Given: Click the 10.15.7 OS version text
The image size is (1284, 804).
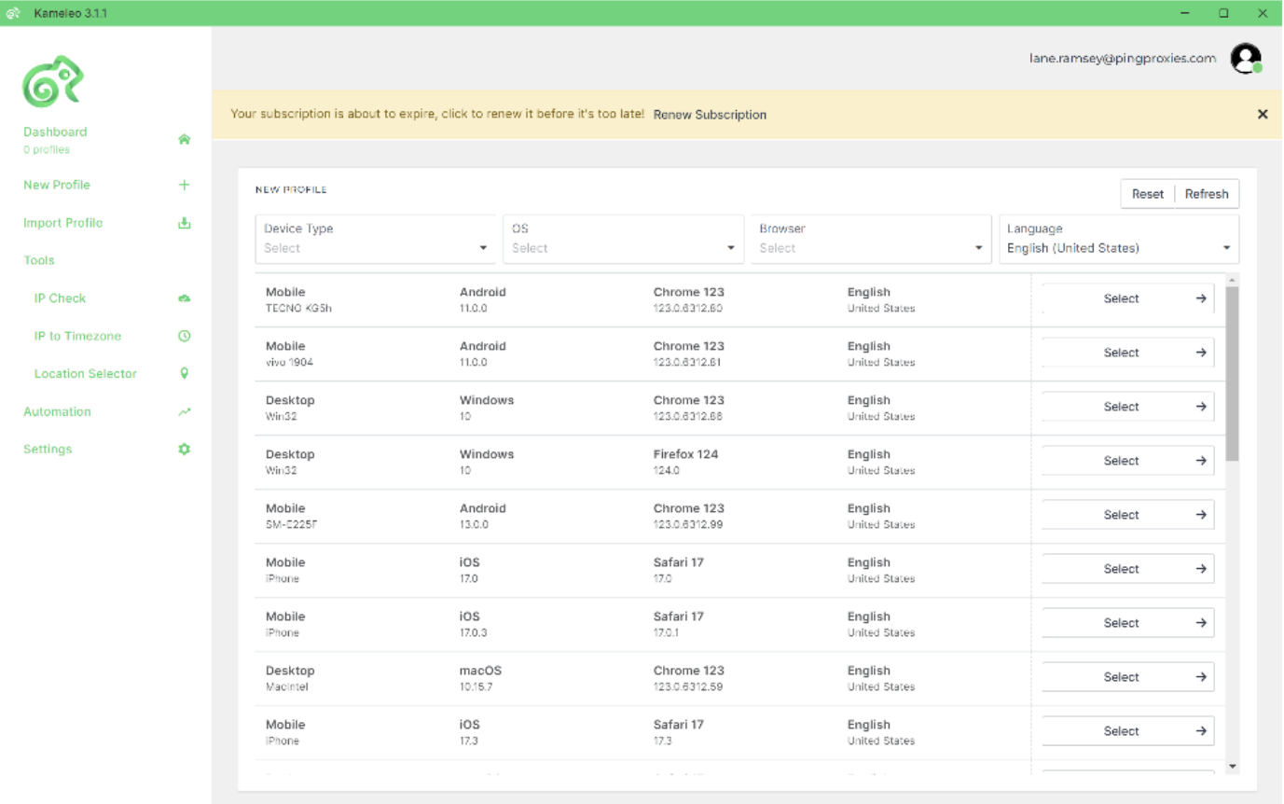Looking at the screenshot, I should [x=476, y=686].
